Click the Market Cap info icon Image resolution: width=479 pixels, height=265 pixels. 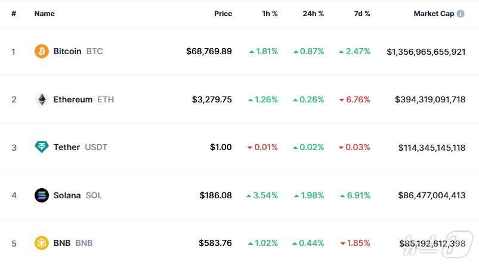tap(461, 14)
